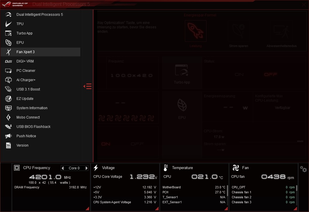Click the Fan Xpert 3 icon
This screenshot has height=212, width=309.
(8, 52)
